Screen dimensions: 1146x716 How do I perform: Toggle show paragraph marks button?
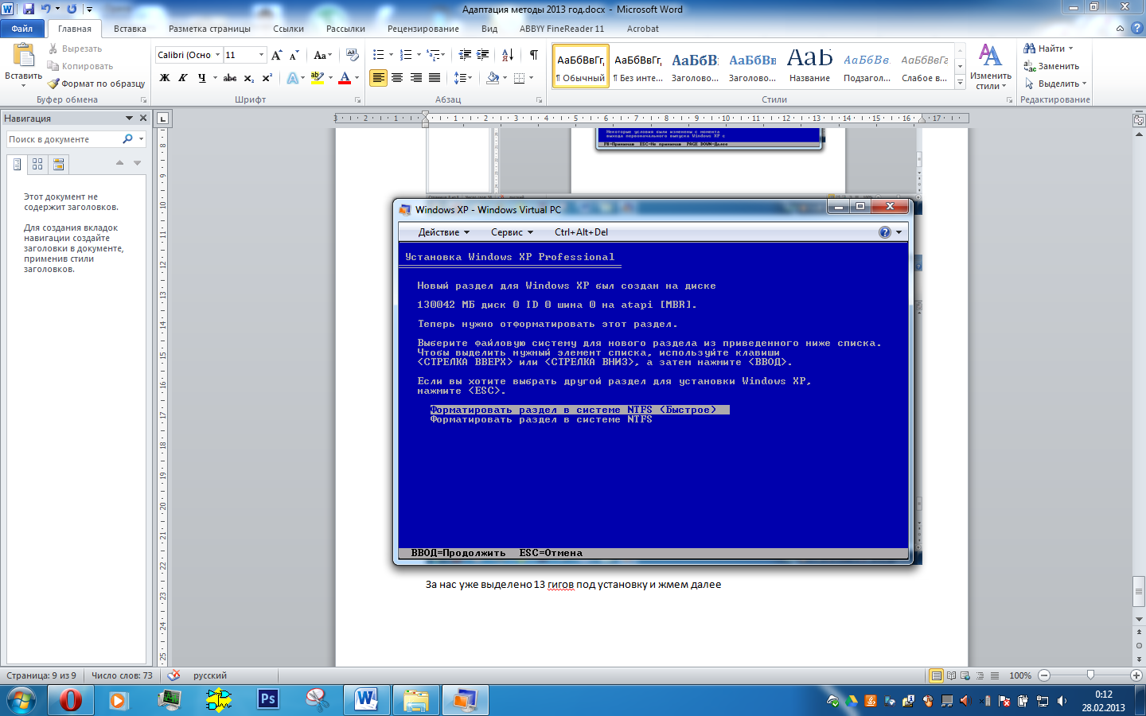[533, 55]
